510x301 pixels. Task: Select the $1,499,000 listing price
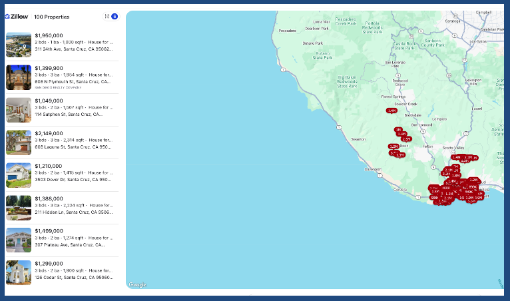49,230
